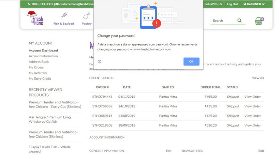Screen dimensions: 276x155
Task: Open the Poultry category icon
Action: 87,19
